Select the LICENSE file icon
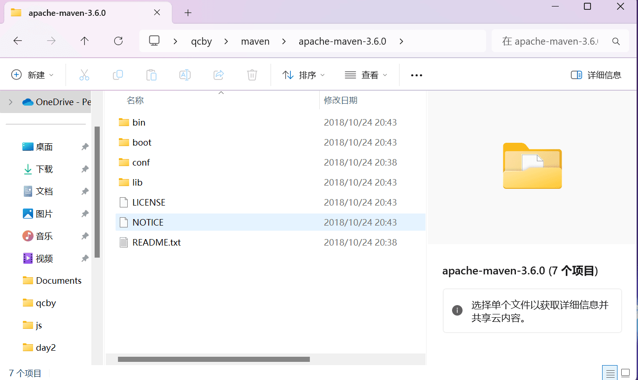This screenshot has width=638, height=380. pyautogui.click(x=123, y=202)
